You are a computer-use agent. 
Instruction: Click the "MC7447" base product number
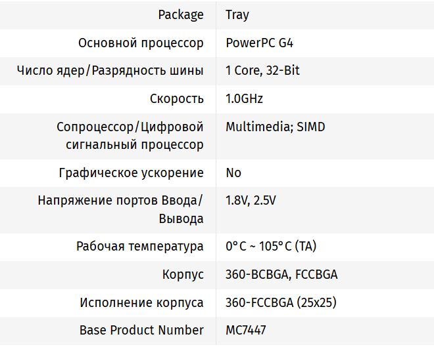tap(246, 331)
